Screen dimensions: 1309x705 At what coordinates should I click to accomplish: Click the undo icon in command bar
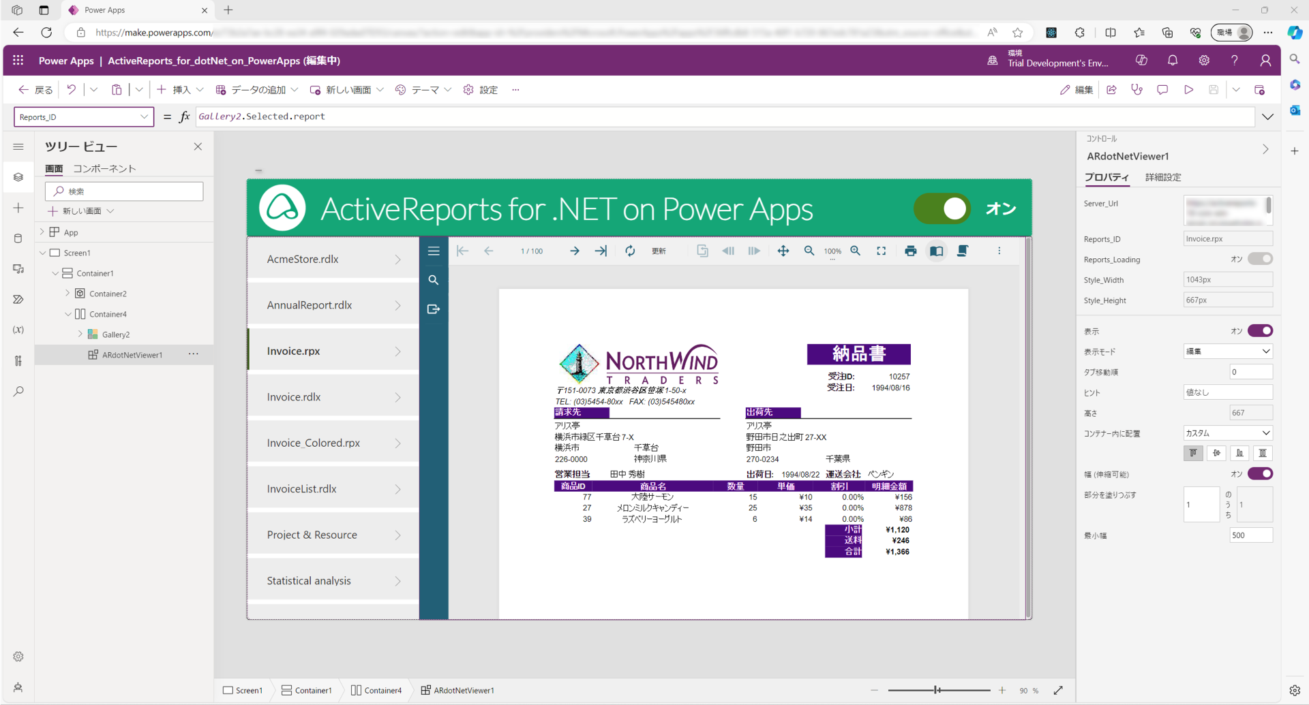tap(71, 89)
